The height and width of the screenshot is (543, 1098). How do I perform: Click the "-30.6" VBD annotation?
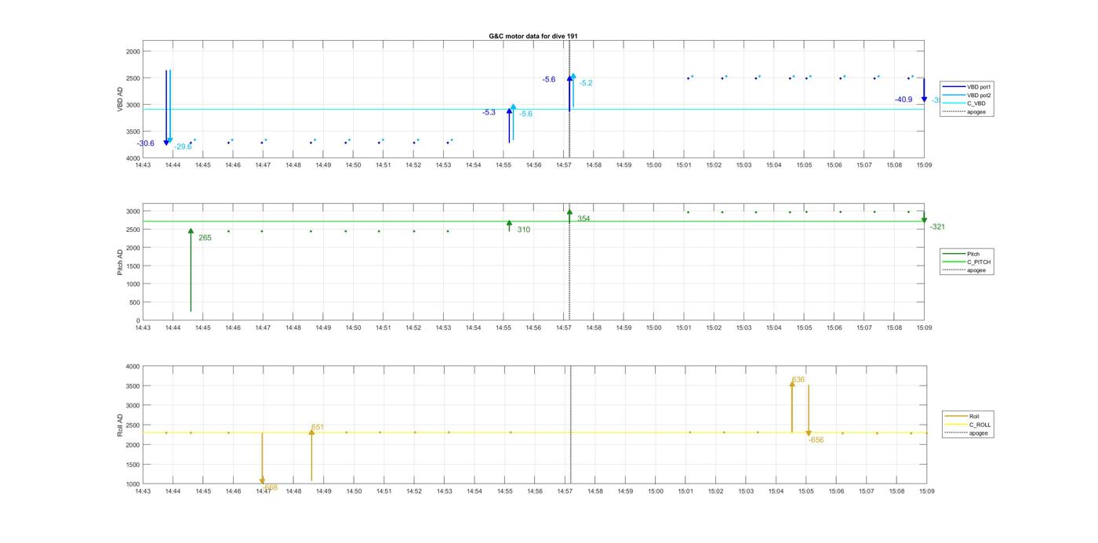point(145,143)
